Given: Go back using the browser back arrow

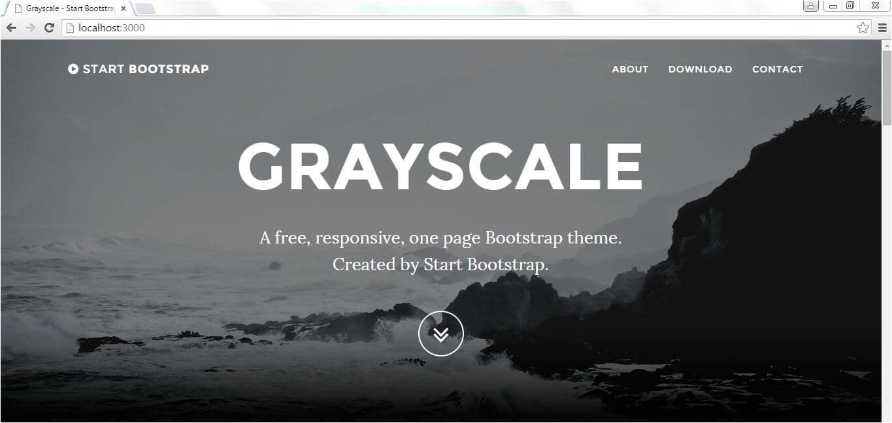Looking at the screenshot, I should point(11,28).
